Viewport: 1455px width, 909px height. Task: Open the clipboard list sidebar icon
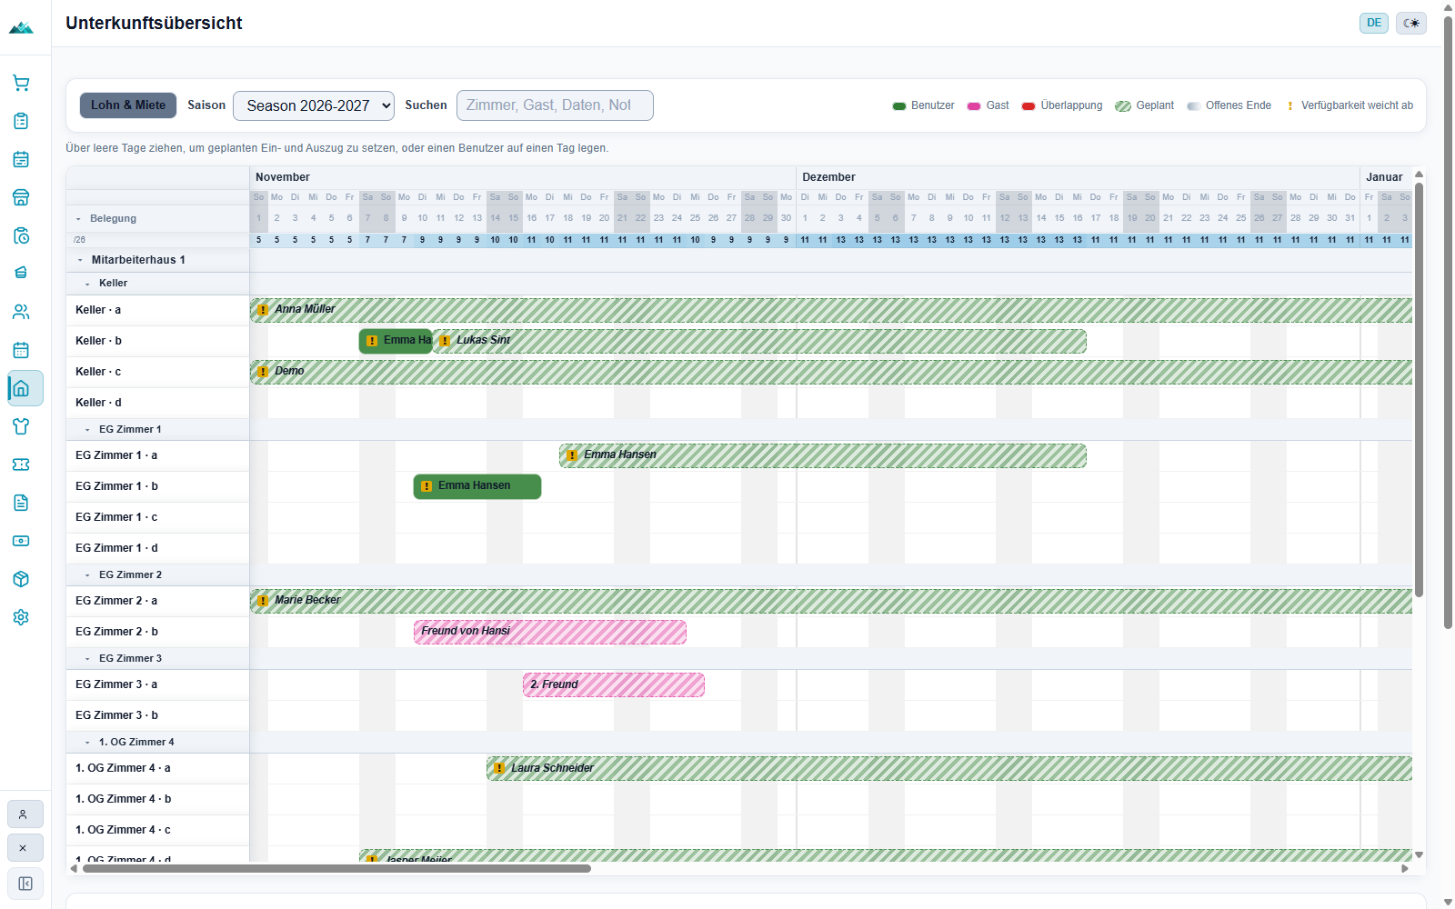tap(21, 121)
